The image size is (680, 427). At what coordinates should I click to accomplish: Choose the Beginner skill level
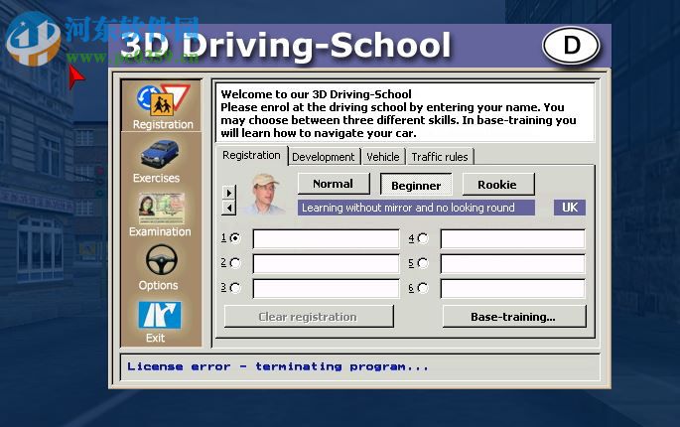416,185
